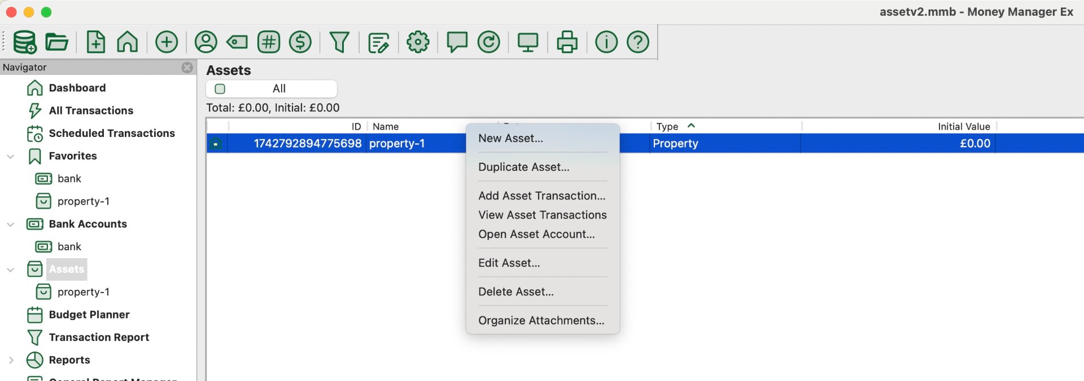Sort assets by the Type column header
Screen dimensions: 1084x381
[667, 127]
